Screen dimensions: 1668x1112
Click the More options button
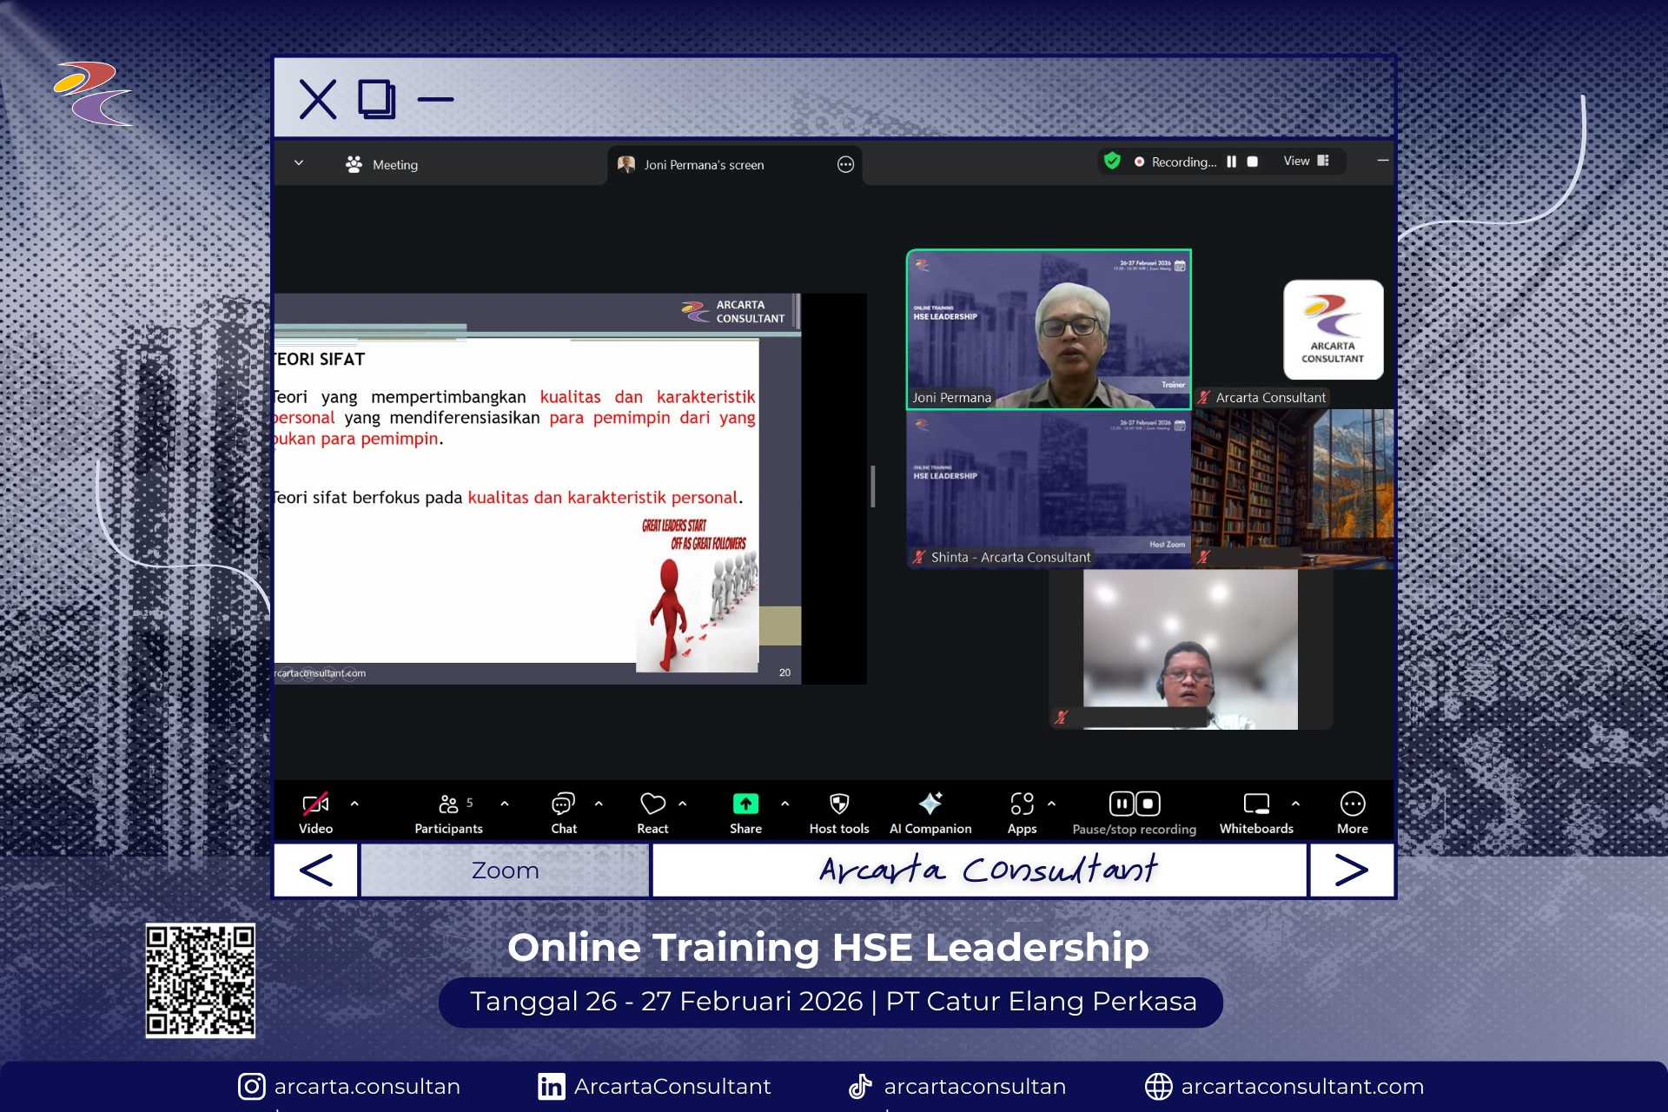coord(1352,804)
